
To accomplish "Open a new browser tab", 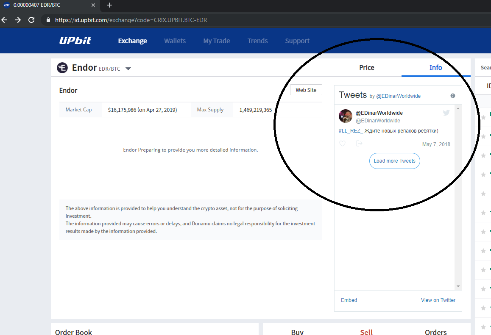I will pyautogui.click(x=109, y=5).
